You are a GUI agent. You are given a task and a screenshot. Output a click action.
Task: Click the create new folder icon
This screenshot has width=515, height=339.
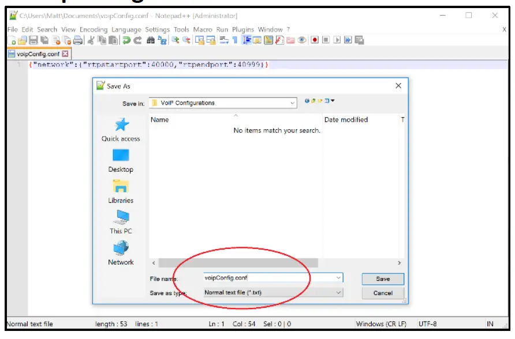pos(320,101)
